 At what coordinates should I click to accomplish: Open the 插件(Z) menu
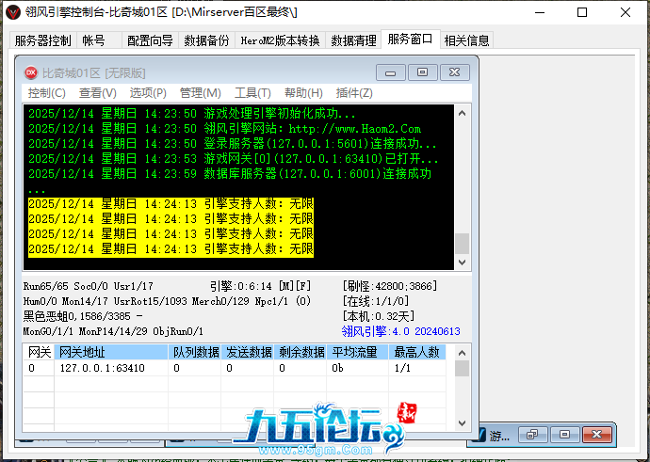click(x=354, y=93)
